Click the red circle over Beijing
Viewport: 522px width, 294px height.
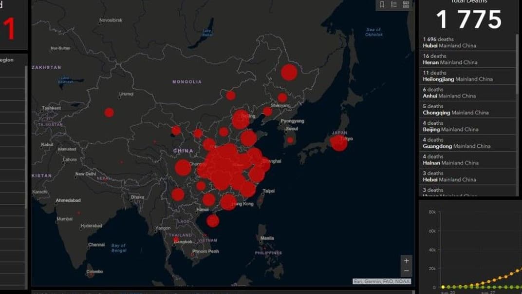pos(241,119)
